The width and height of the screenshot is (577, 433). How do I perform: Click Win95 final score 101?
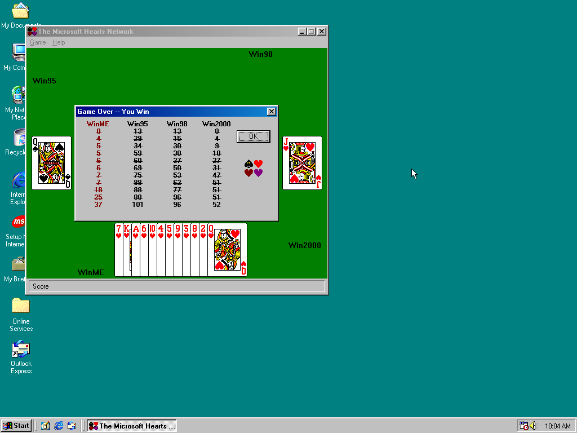pyautogui.click(x=137, y=204)
